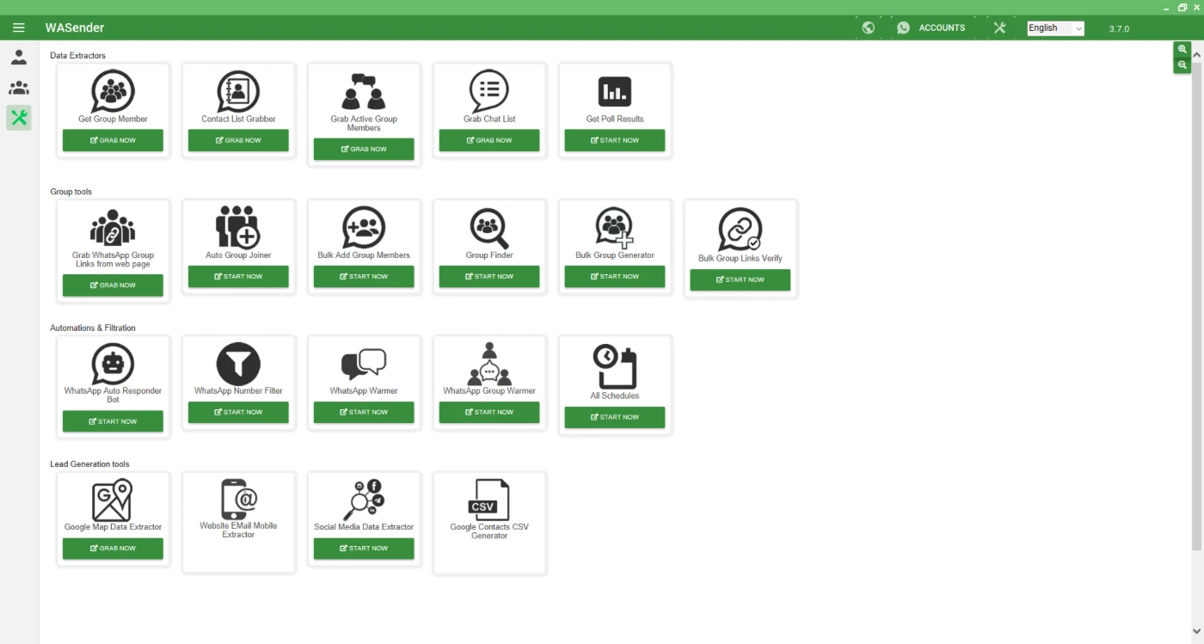Click the WhatsApp Auto Responder Bot icon

[113, 364]
